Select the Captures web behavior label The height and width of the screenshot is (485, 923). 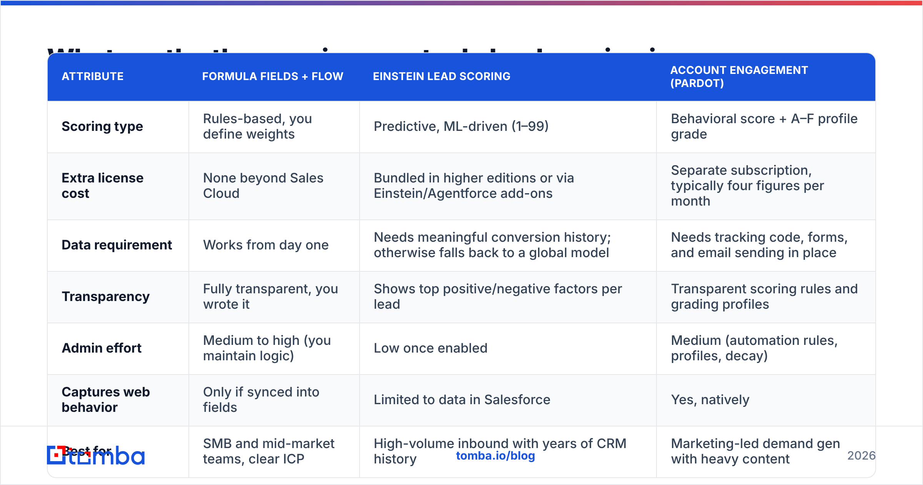(106, 400)
